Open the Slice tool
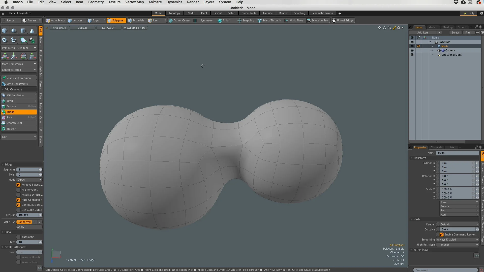Screen dimensions: 484x272 19,117
